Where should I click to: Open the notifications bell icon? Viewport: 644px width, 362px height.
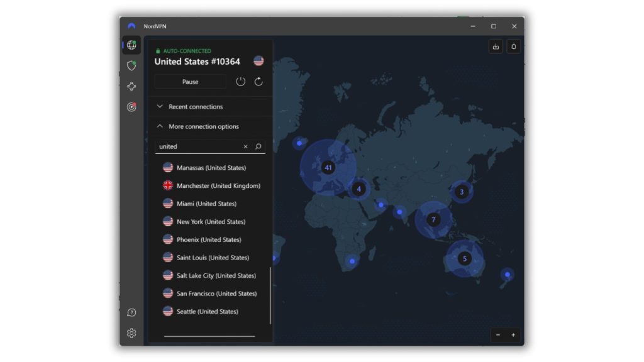click(x=513, y=47)
